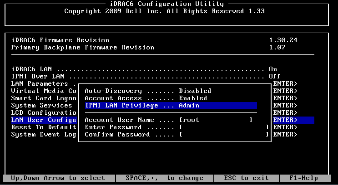This screenshot has height=185, width=338.
Task: Click ENTER> on System Event Log row
Action: pyautogui.click(x=285, y=135)
